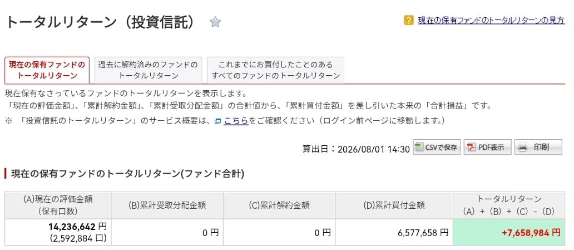Click the PDF表示 button
Screen dimensions: 574x250
[487, 147]
